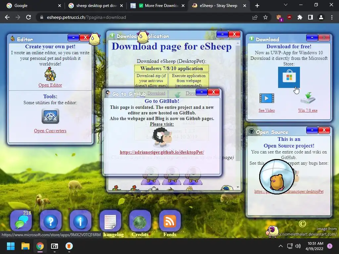Reload the page in Chrome
Screen dimensions: 339x254
click(x=28, y=17)
